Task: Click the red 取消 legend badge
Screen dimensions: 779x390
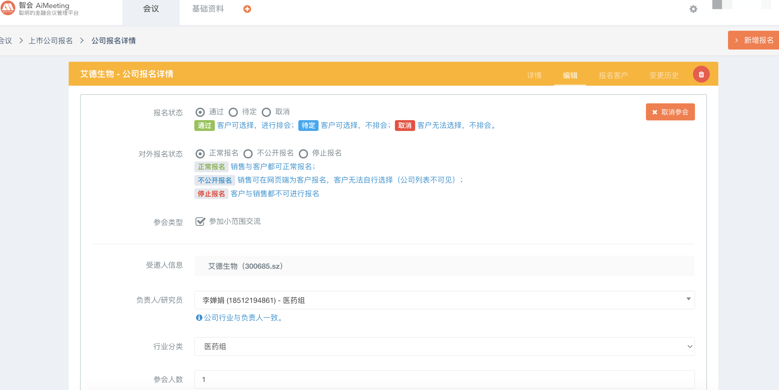Action: [x=405, y=125]
